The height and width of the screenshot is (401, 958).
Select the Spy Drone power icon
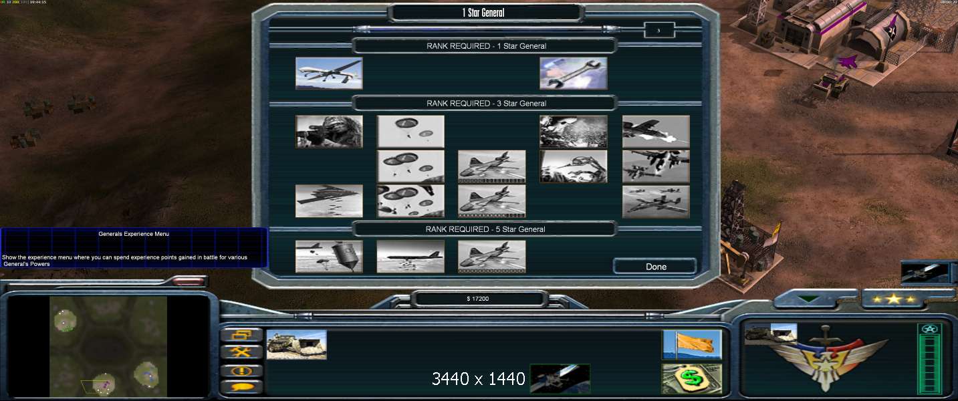(329, 74)
